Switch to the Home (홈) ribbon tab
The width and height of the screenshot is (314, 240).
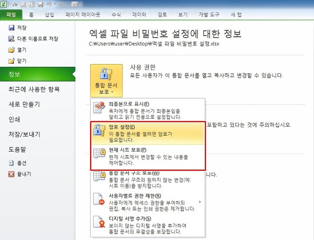tap(31, 14)
